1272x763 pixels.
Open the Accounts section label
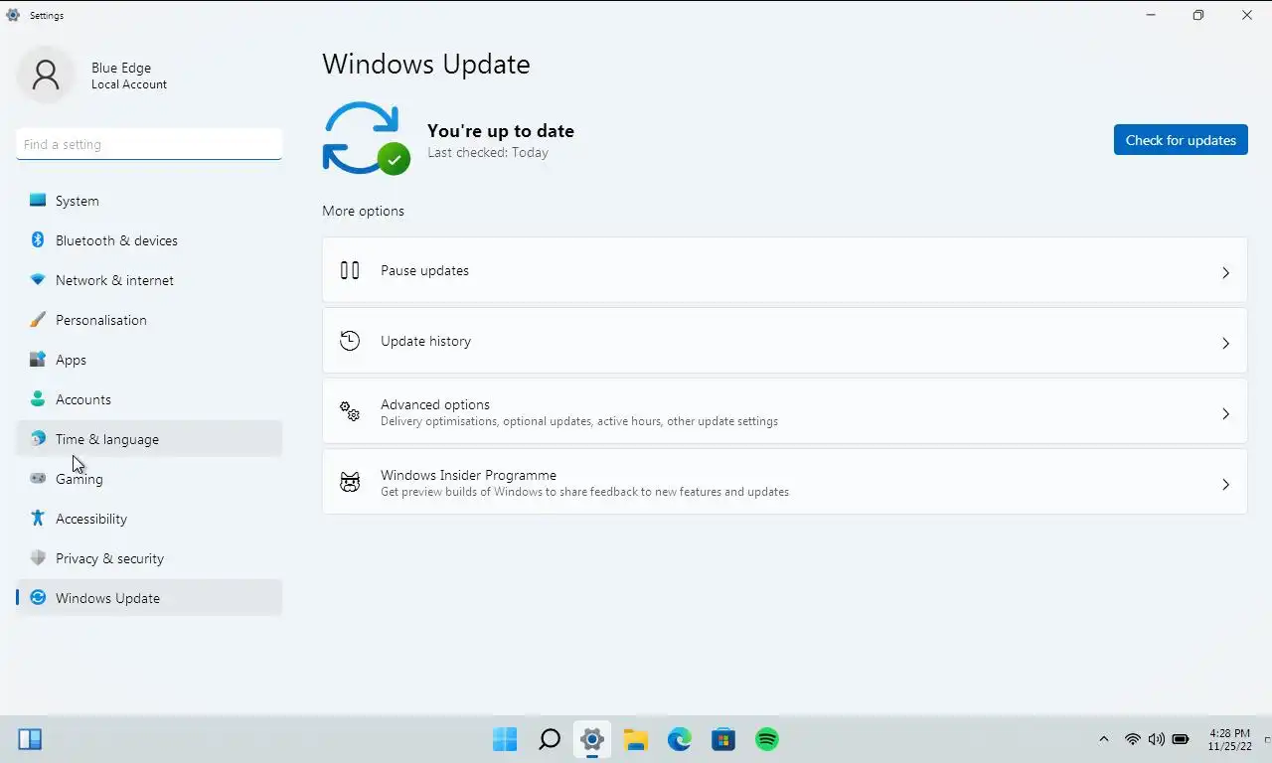83,399
